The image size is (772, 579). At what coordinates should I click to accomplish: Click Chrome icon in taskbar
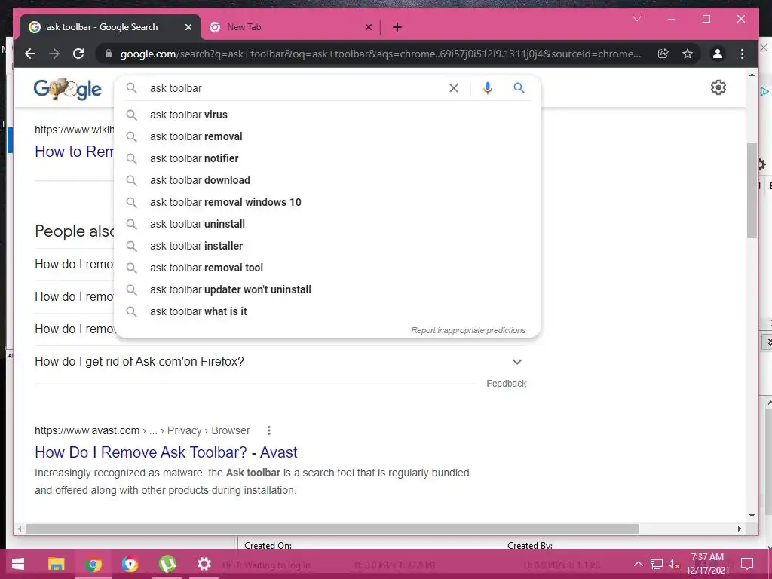point(93,564)
